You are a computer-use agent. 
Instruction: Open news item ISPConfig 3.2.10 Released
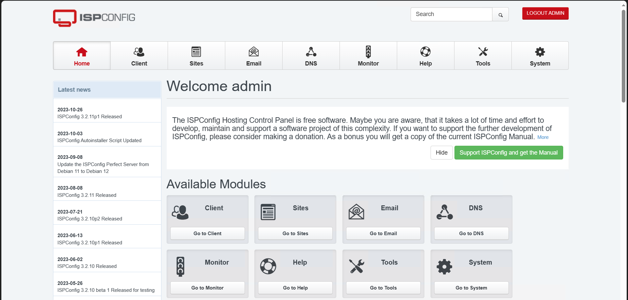[87, 266]
